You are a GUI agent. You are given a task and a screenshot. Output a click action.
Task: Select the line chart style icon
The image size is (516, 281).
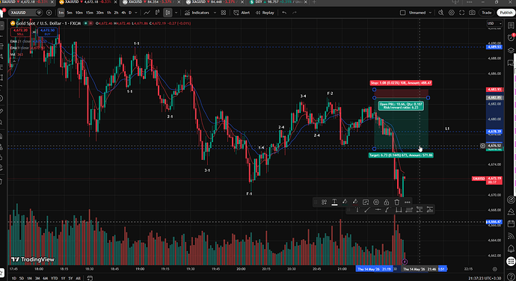point(147,13)
